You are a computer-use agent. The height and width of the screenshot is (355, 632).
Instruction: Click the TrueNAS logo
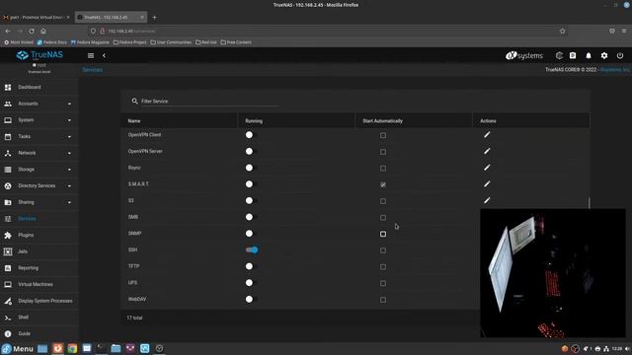pyautogui.click(x=39, y=55)
